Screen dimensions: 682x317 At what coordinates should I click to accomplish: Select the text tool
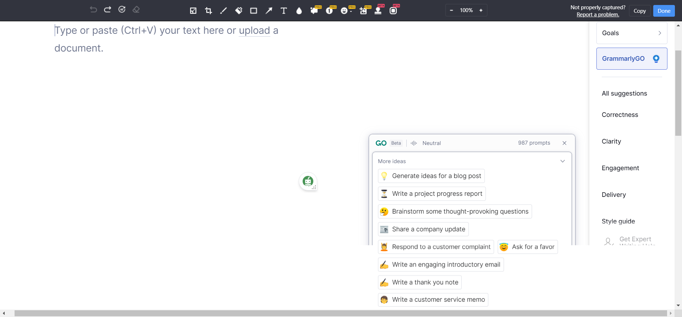coord(284,11)
